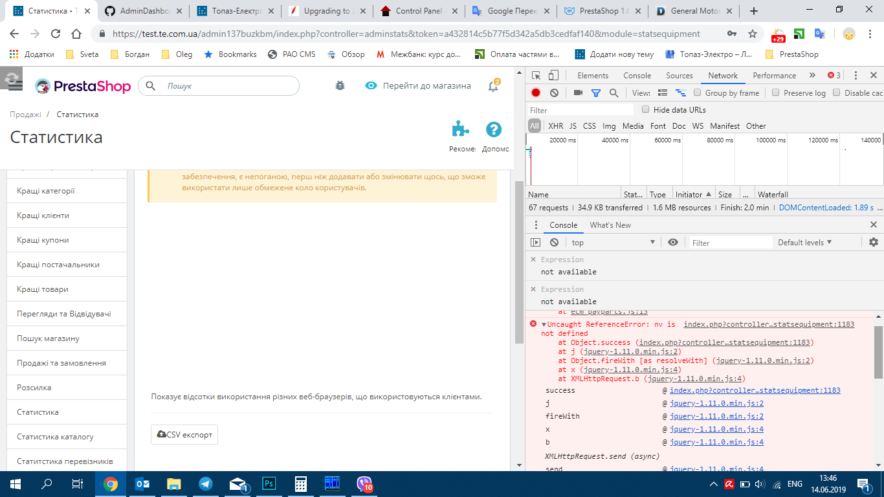Toggle the network filter funnel icon
884x497 pixels.
[x=596, y=93]
